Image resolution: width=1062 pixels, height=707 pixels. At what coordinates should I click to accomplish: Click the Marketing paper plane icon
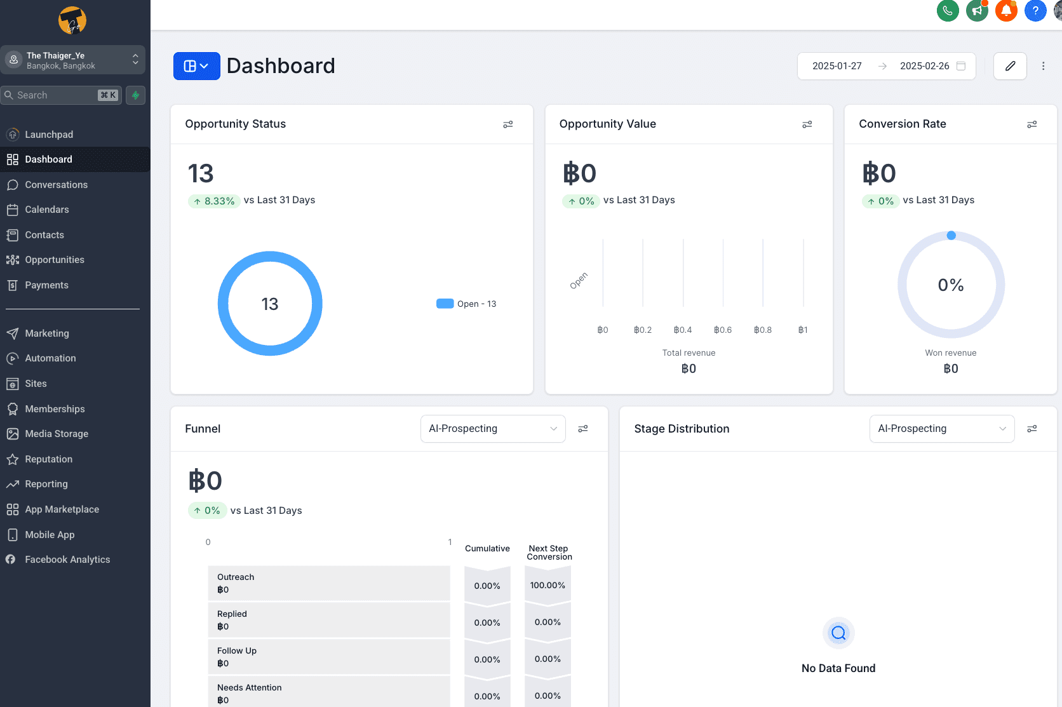coord(13,333)
